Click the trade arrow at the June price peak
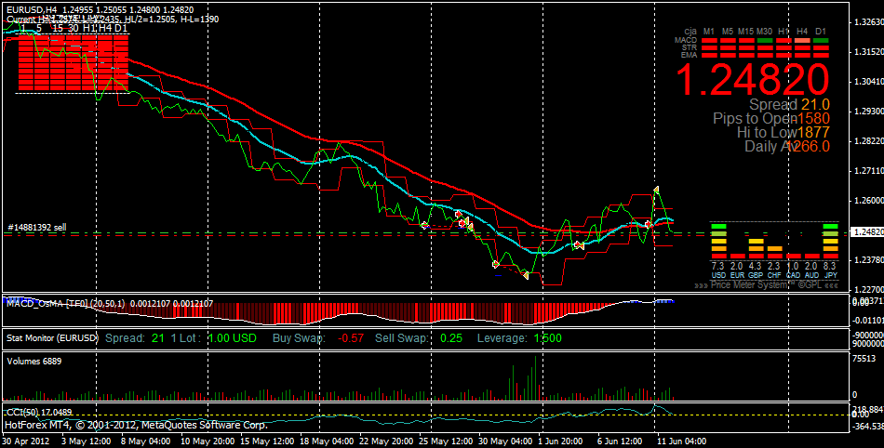Viewport: 884px width, 448px height. (656, 191)
